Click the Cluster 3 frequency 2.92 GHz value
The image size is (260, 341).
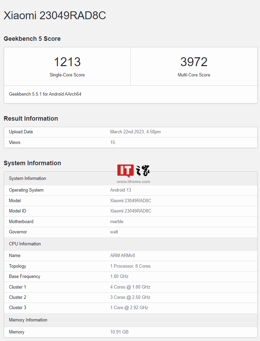(x=129, y=308)
